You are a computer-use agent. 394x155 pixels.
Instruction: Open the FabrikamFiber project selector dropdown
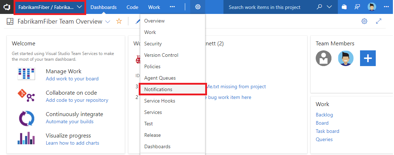click(x=50, y=7)
